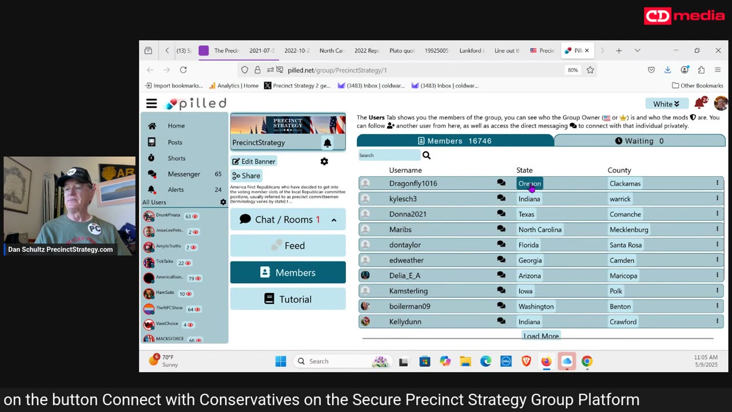Screen dimensions: 732x412
Task: Open options menu for dontaylor row
Action: [717, 245]
